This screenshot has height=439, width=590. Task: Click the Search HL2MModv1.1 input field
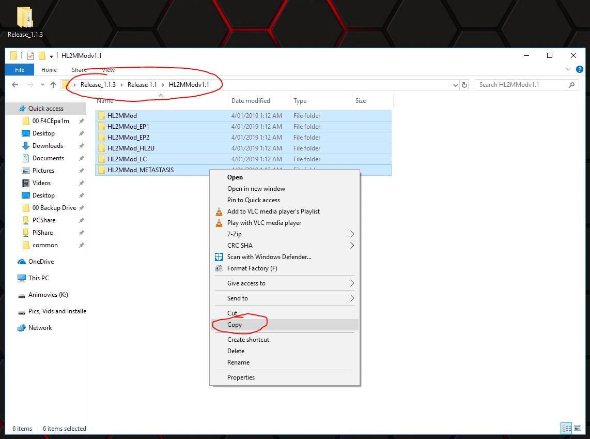pyautogui.click(x=521, y=85)
